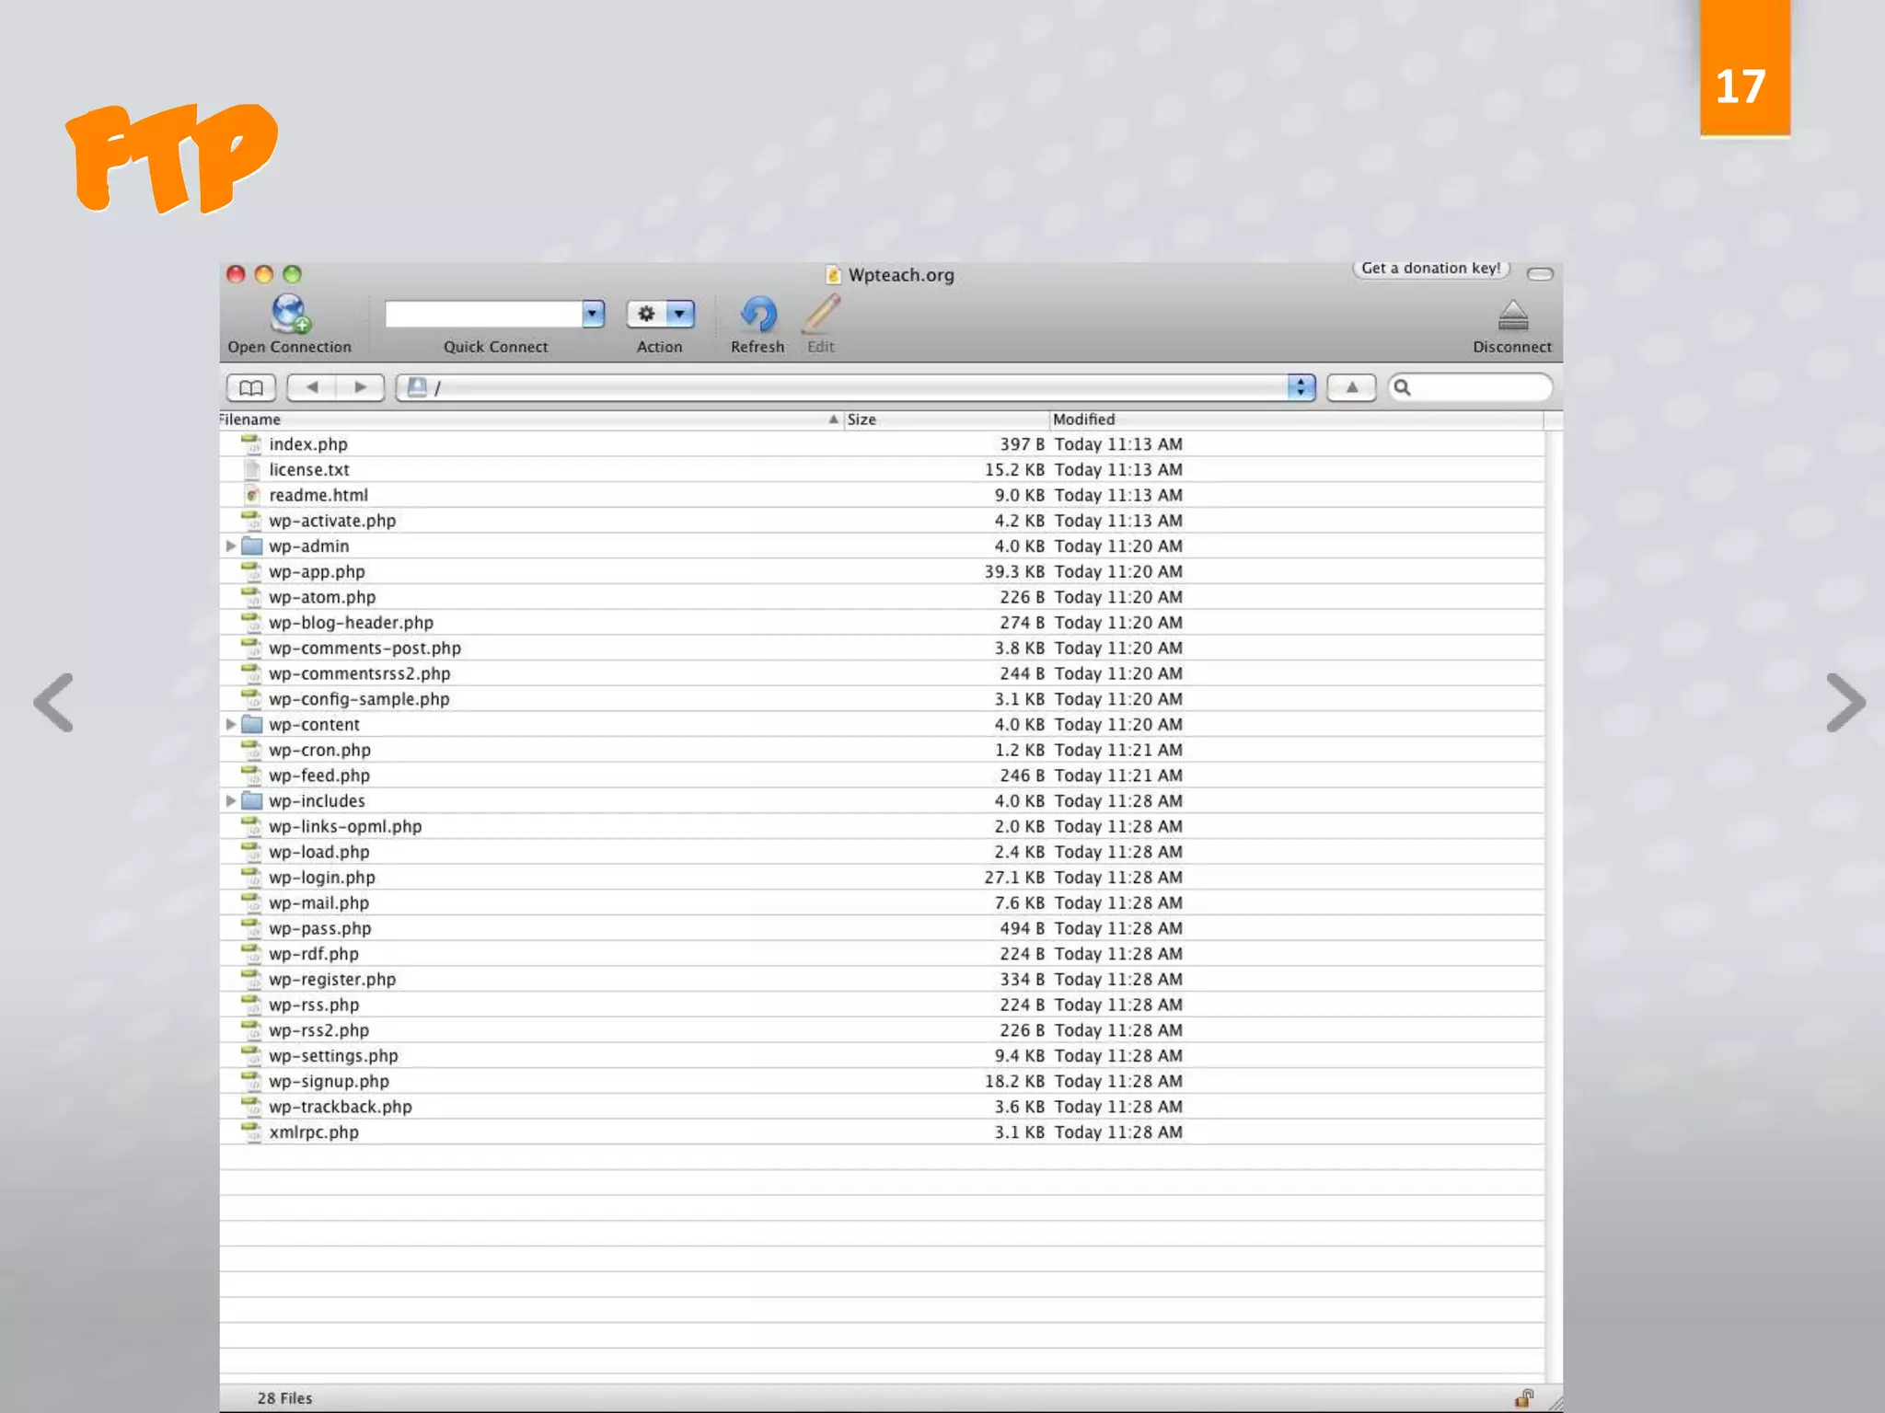This screenshot has width=1885, height=1413.
Task: Go back with the left arrow button
Action: tap(312, 387)
